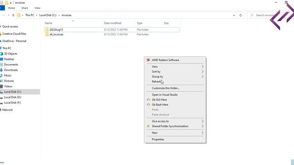
Task: Open OneDrive - Personal in sidebar
Action: click(14, 41)
